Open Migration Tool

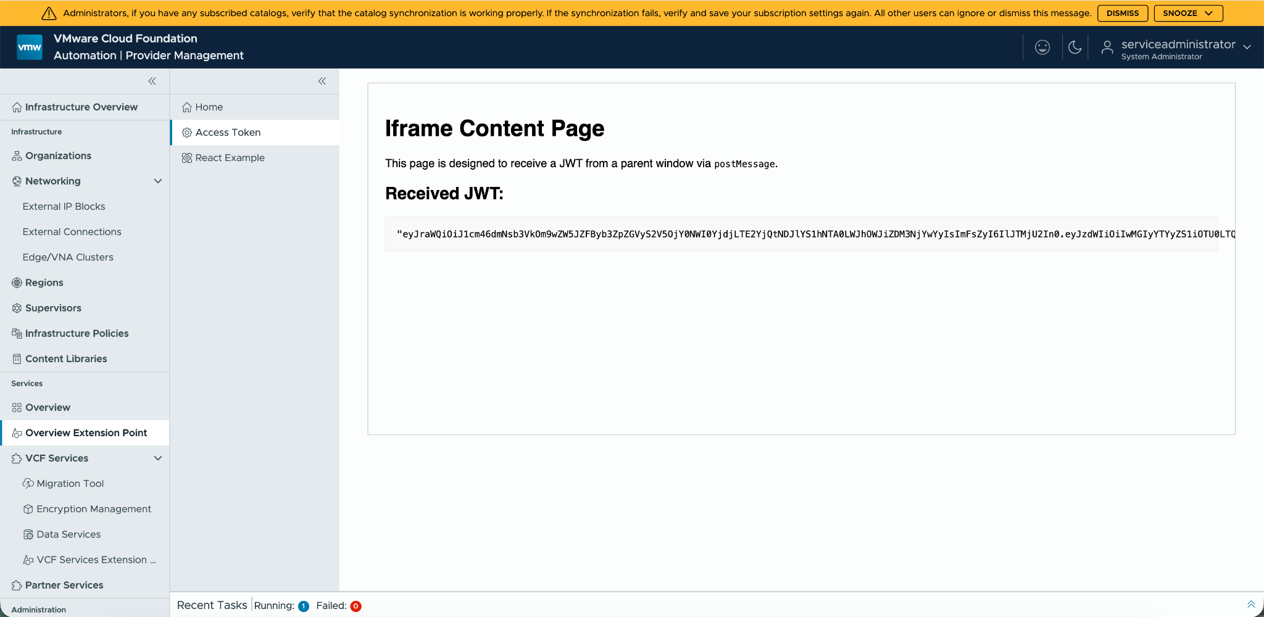70,484
